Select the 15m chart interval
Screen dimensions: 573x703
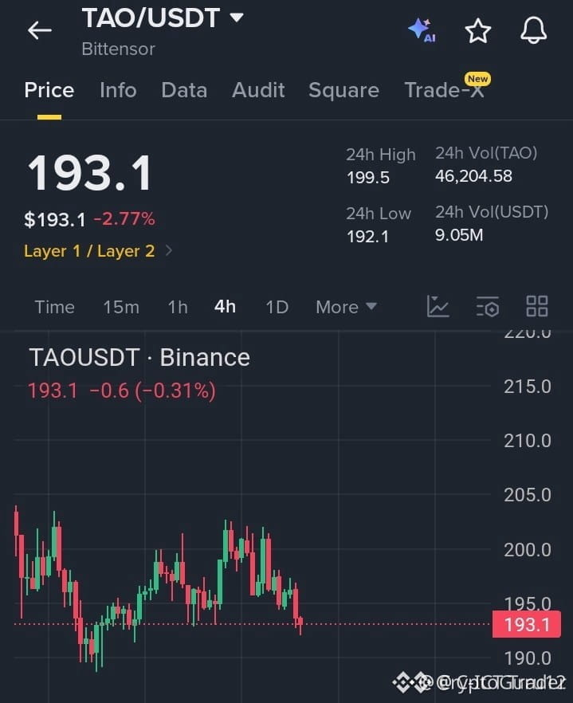[121, 307]
